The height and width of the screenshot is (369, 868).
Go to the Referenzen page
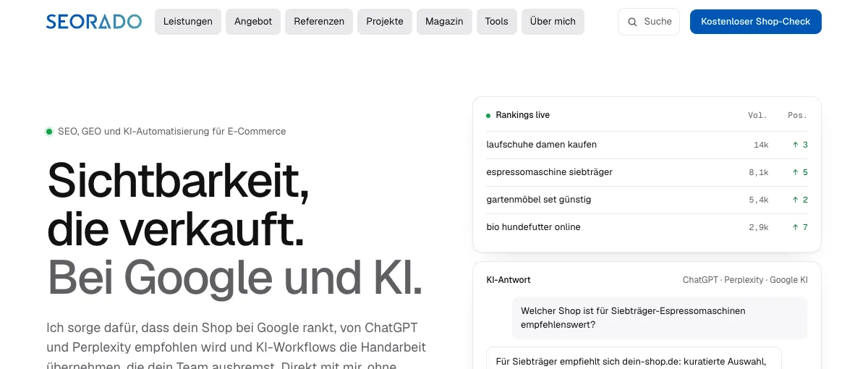click(x=319, y=22)
